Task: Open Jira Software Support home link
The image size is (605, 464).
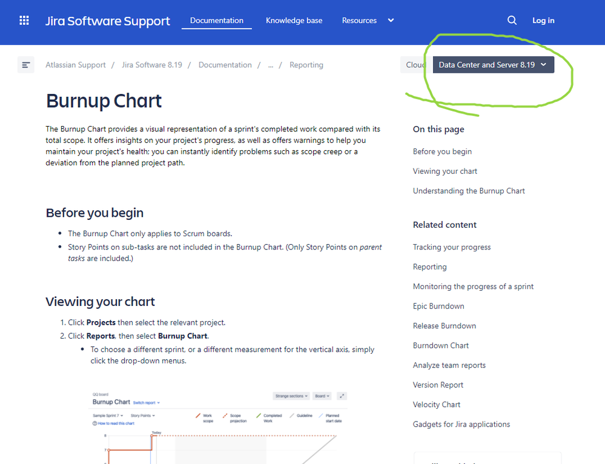Action: pyautogui.click(x=108, y=21)
